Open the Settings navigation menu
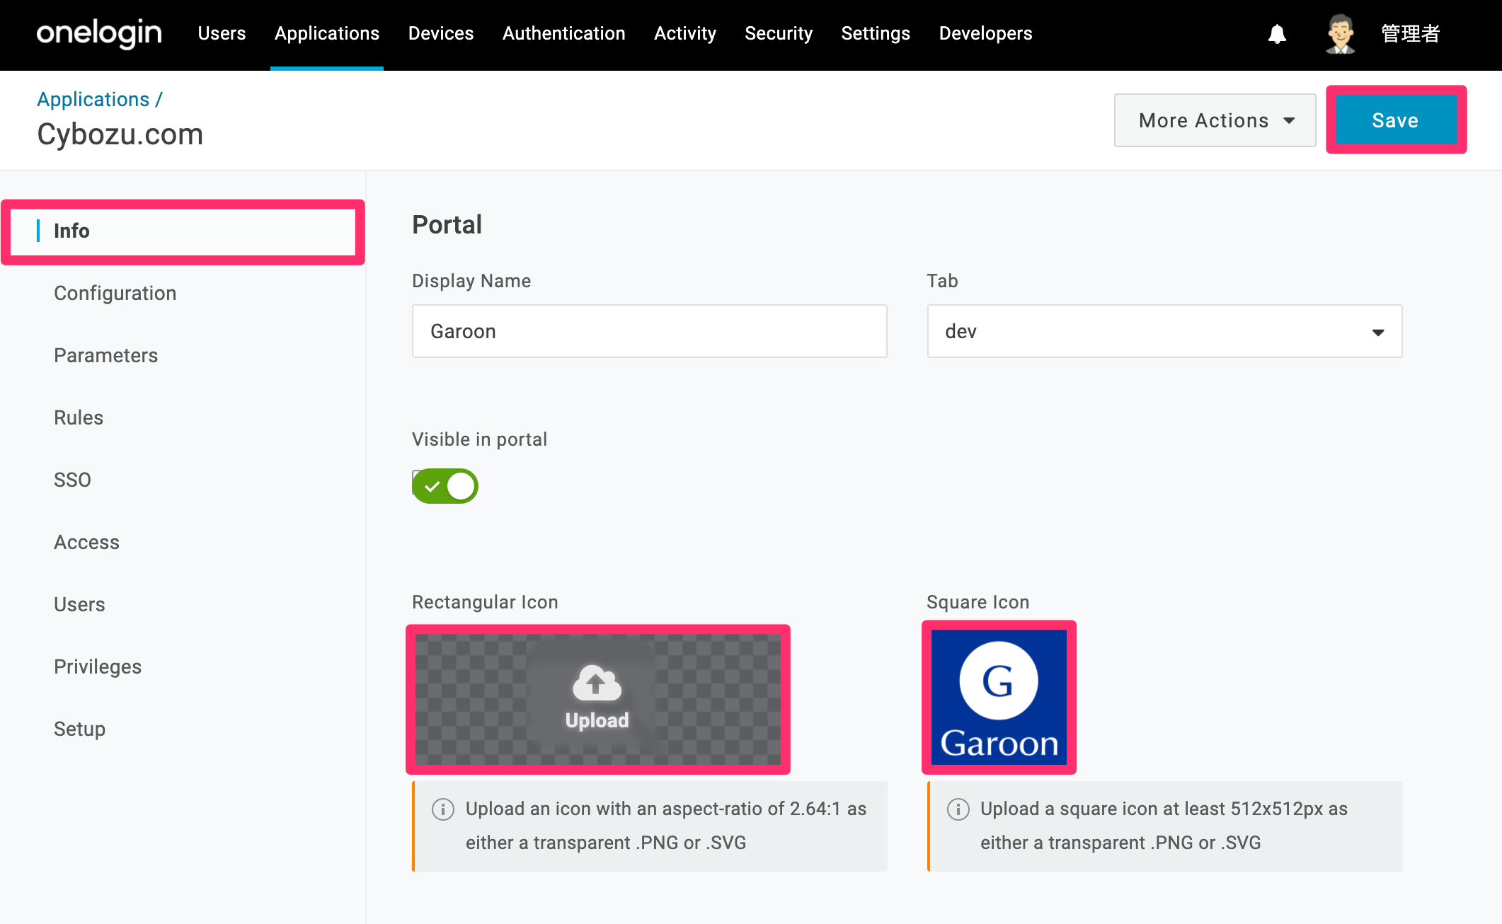Viewport: 1502px width, 924px height. [876, 33]
